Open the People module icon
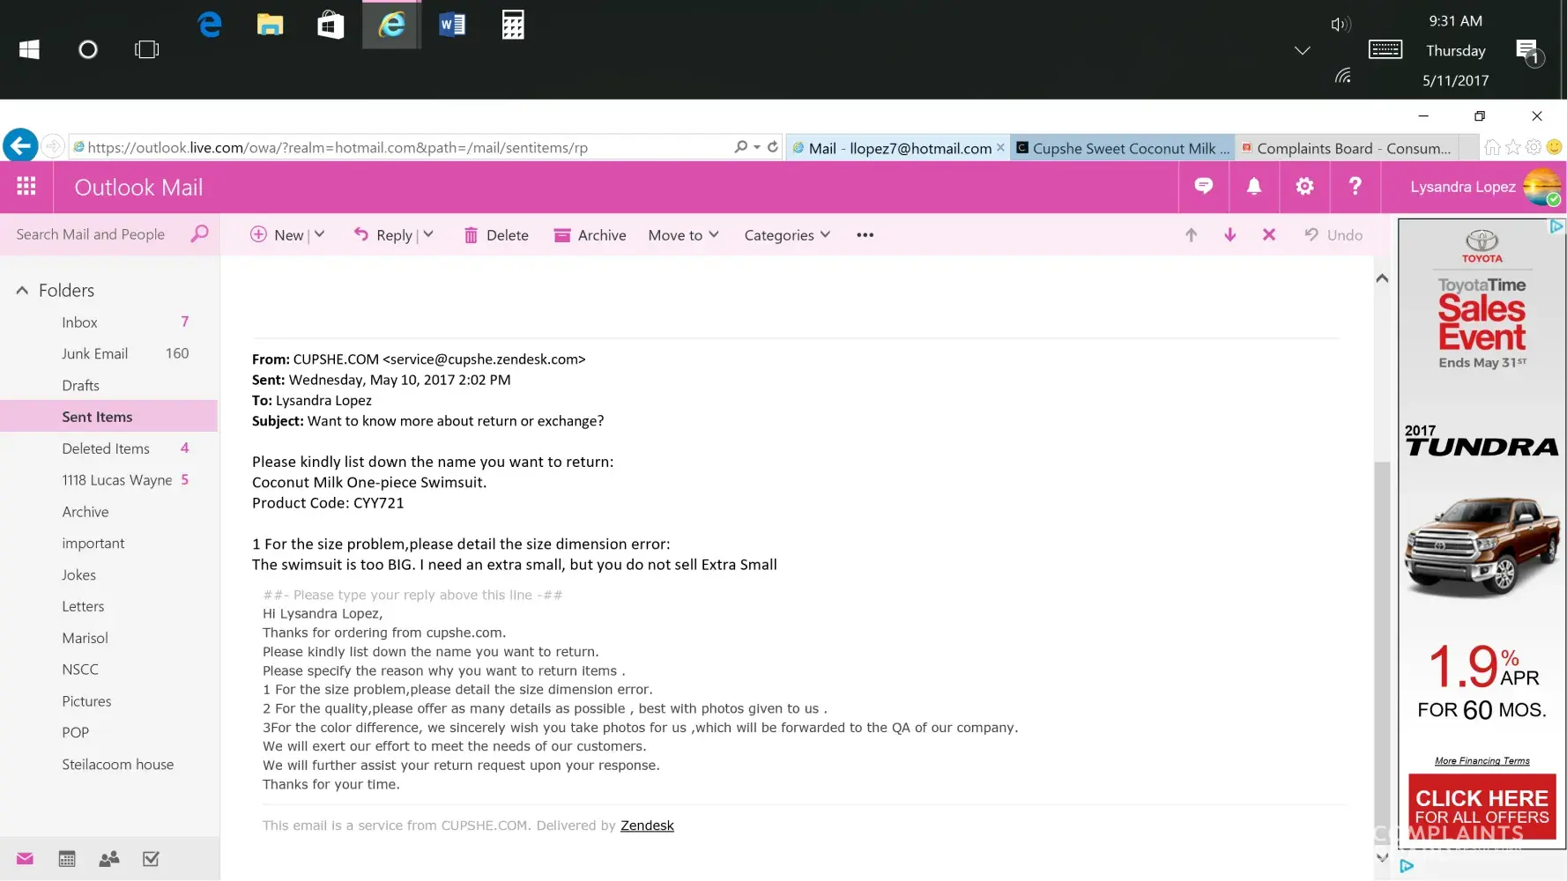Screen dimensions: 1567x881 click(x=109, y=859)
